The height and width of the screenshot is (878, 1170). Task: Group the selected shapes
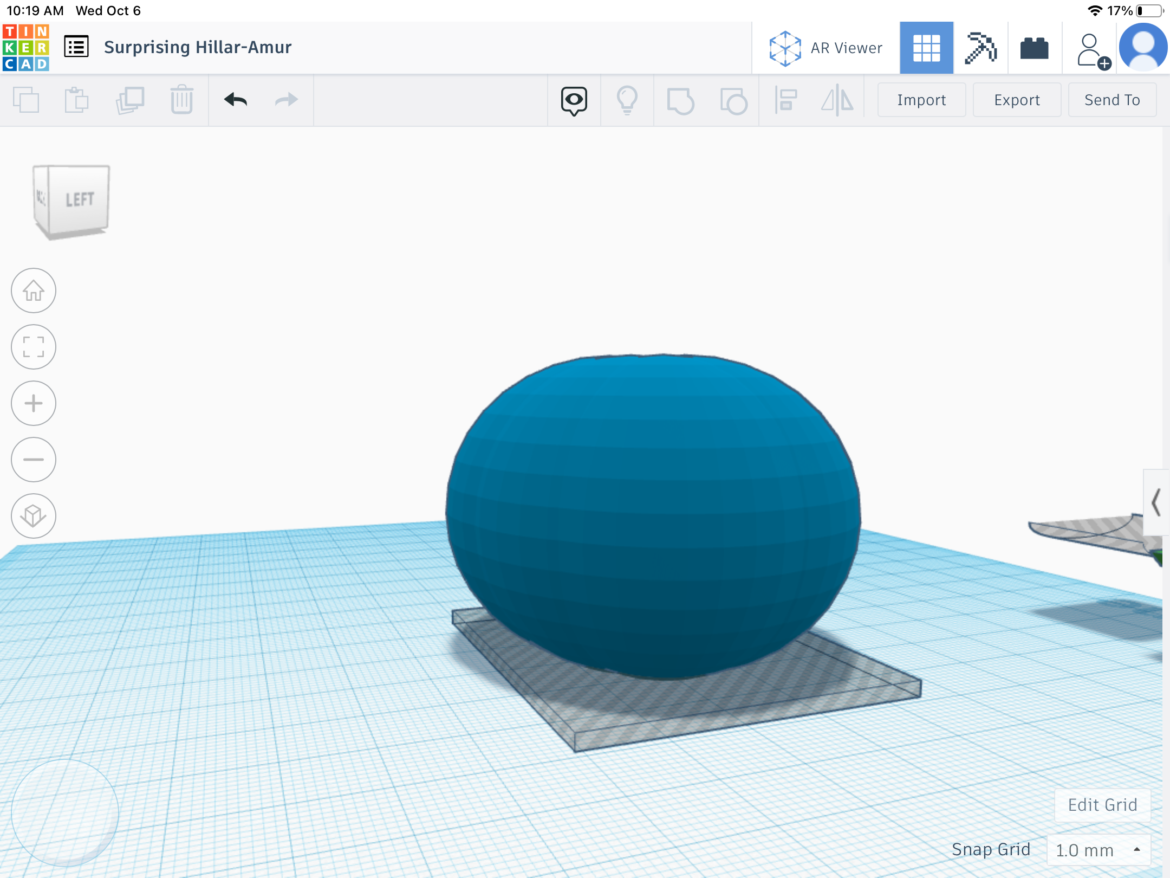[680, 101]
